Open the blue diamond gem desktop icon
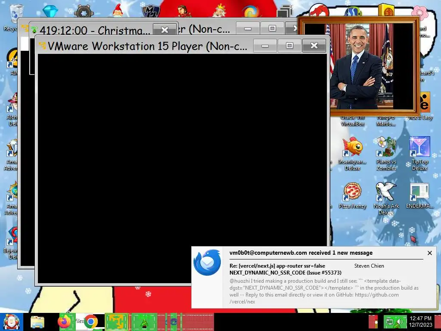Screen dimensions: 441x331 click(x=50, y=11)
